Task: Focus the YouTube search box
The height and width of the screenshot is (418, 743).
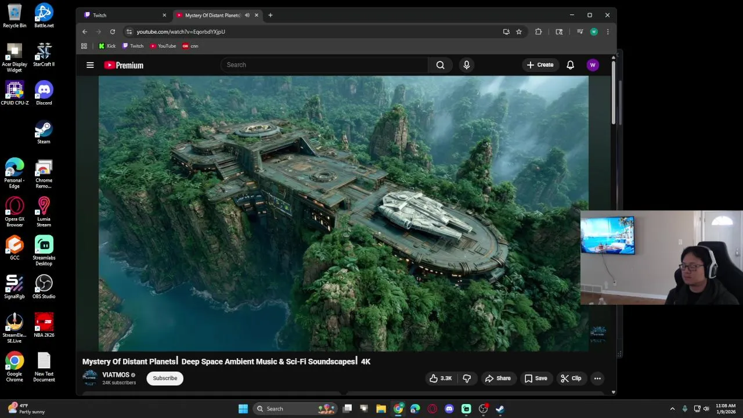Action: [x=324, y=65]
